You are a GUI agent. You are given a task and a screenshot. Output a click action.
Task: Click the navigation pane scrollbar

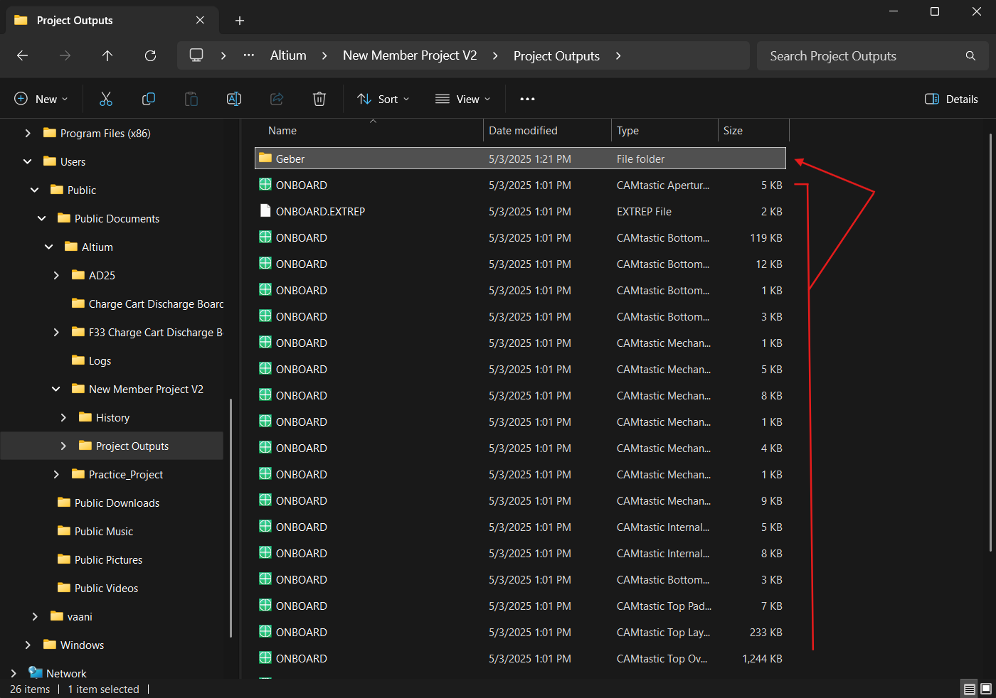(x=230, y=517)
